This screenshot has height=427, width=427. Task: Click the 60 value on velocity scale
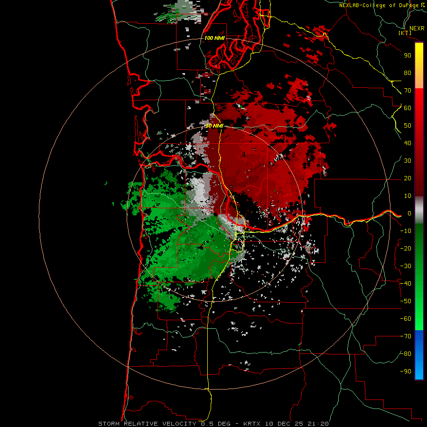click(408, 108)
